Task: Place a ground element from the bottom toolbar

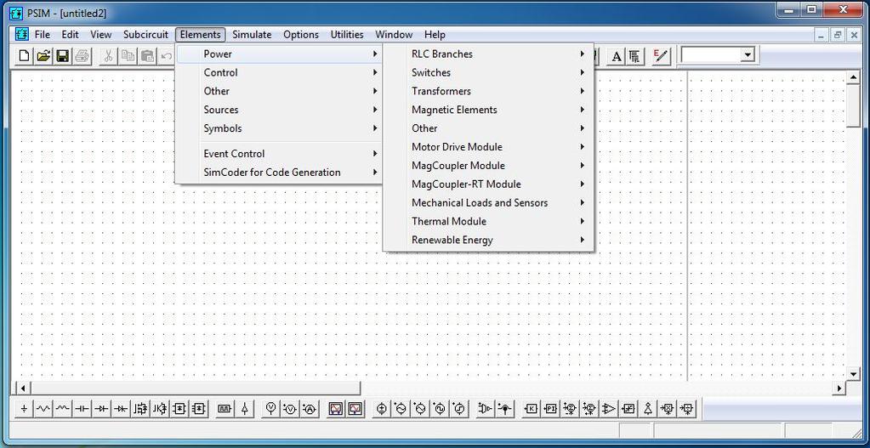Action: coord(25,409)
